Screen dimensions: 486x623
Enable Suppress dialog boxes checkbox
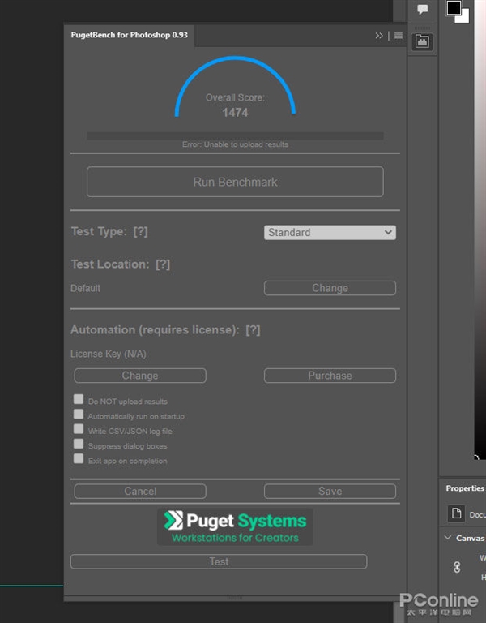tap(79, 444)
